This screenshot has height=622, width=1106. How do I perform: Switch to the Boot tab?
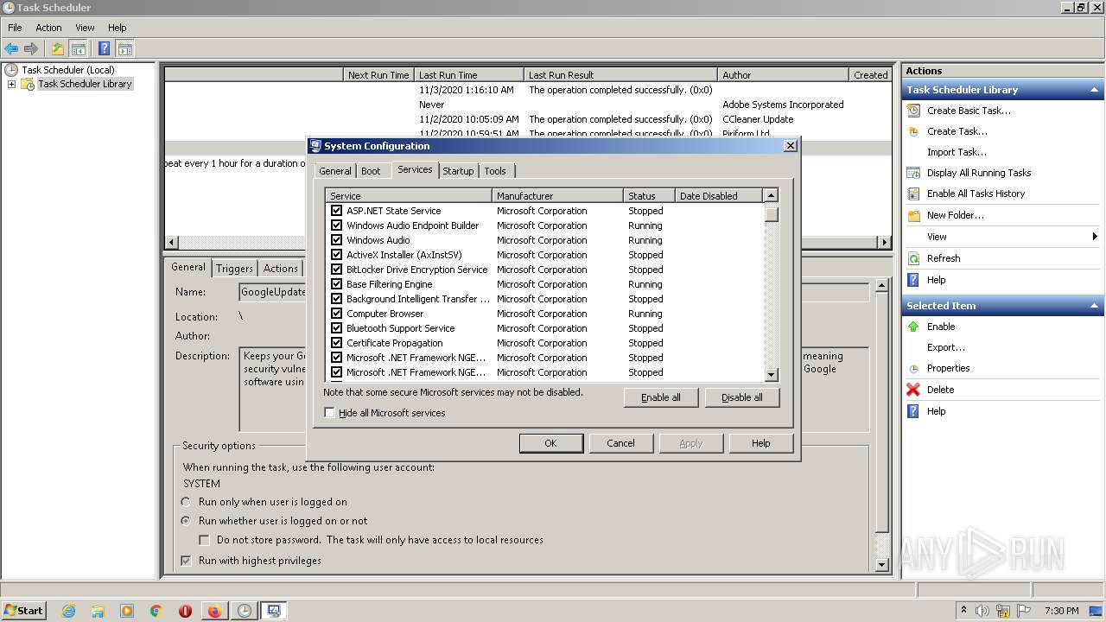pyautogui.click(x=371, y=171)
